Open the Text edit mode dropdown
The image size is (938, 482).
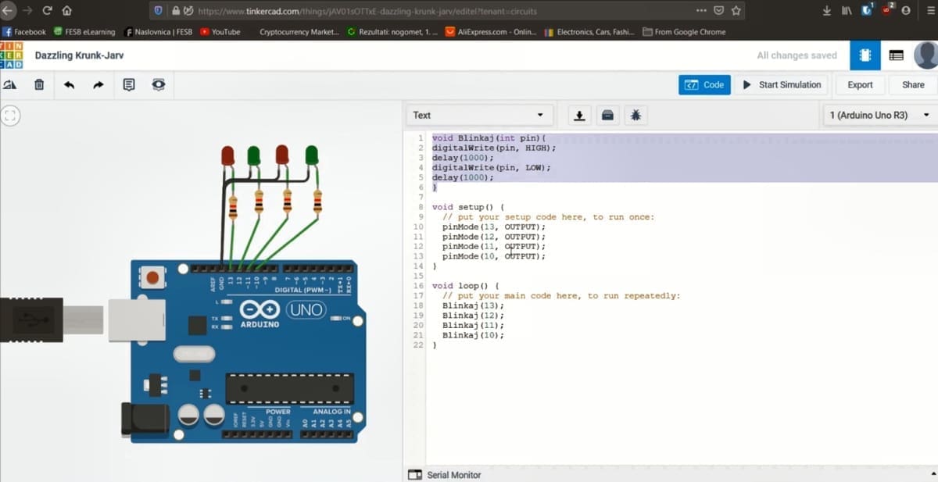[x=479, y=115]
